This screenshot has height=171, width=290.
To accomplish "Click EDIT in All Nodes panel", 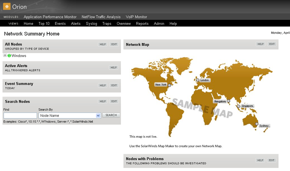I will click(114, 44).
